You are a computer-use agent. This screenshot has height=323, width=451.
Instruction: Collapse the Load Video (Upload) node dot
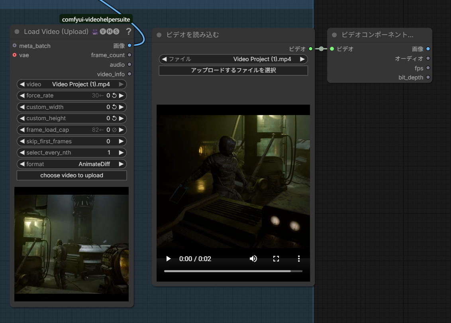click(17, 32)
